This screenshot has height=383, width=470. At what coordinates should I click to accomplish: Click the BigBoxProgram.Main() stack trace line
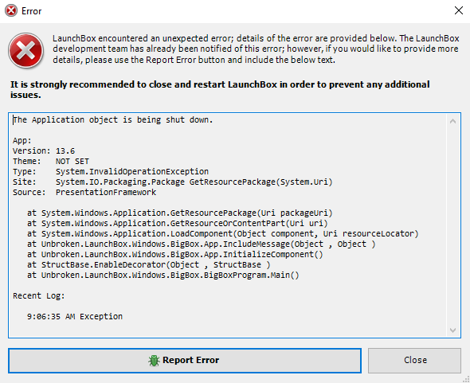pos(163,276)
